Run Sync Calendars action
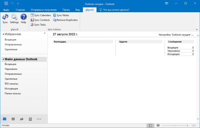 tap(41, 15)
